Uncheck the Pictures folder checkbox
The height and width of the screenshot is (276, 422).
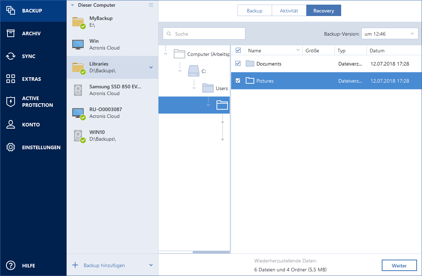238,80
